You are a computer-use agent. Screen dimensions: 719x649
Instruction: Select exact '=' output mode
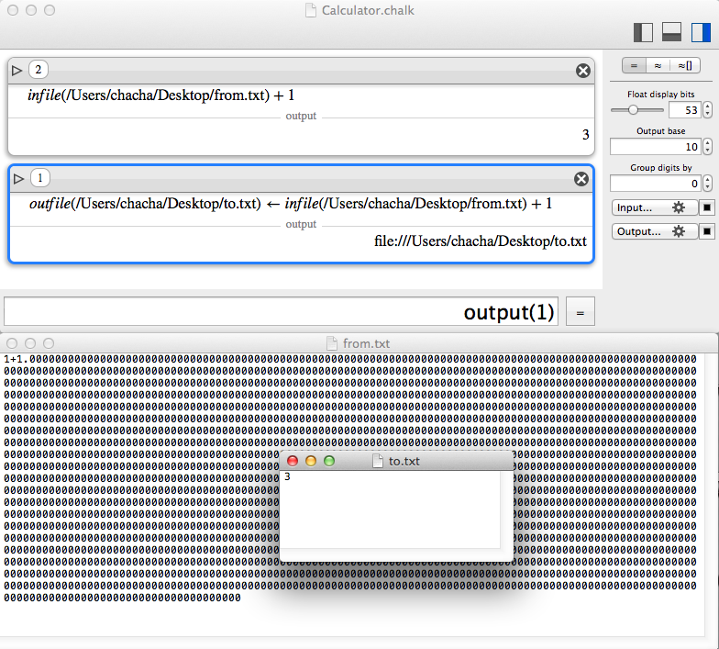tap(634, 66)
